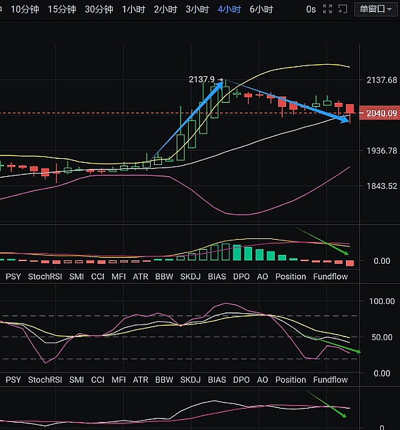Toggle BIAS indicator in first indicator row
The image size is (400, 430).
click(217, 276)
